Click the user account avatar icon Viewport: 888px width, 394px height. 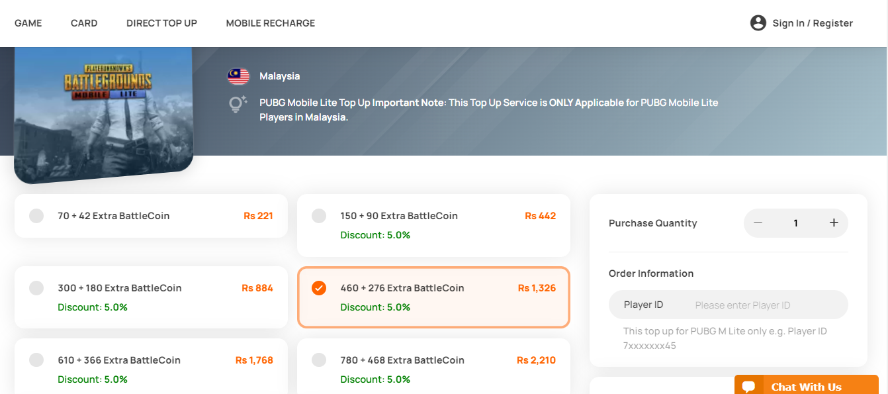[x=758, y=23]
